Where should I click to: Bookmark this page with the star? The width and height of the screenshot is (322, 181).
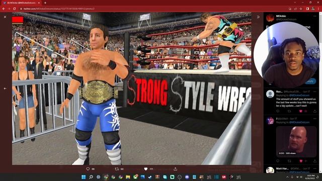[301, 9]
